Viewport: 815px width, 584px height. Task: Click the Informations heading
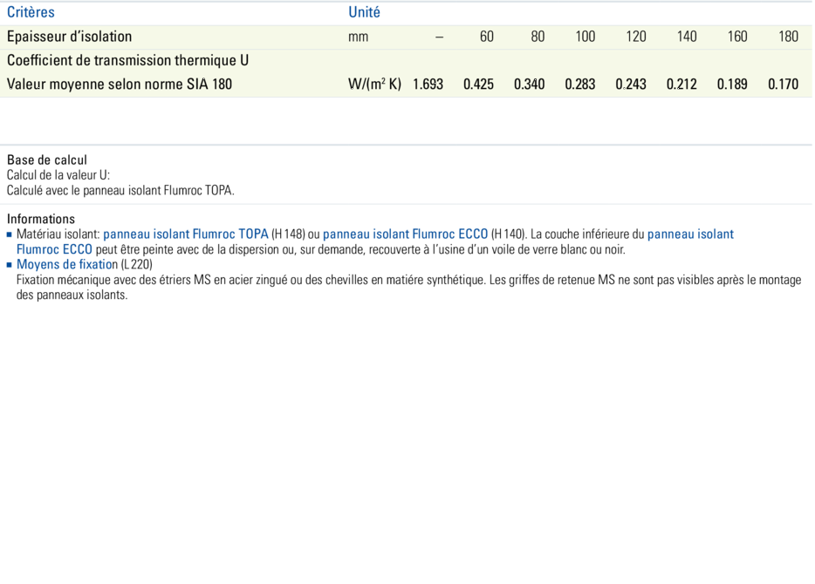41,220
